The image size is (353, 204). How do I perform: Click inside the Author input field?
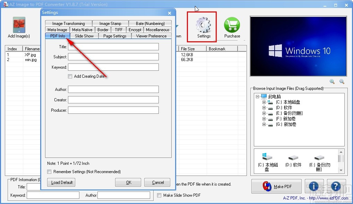pos(114,89)
